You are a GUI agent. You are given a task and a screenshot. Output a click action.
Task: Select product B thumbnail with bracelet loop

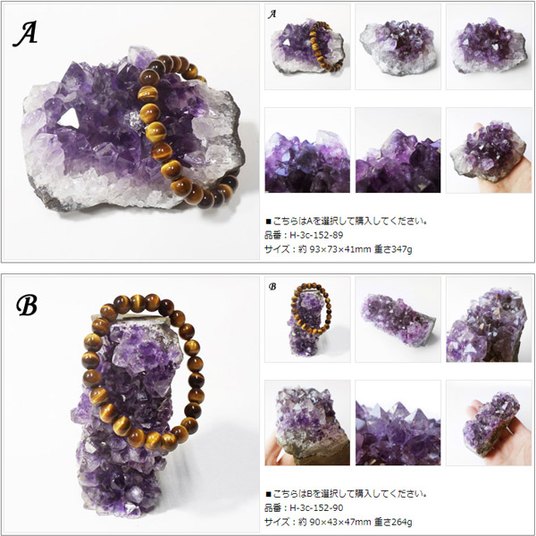tap(307, 319)
